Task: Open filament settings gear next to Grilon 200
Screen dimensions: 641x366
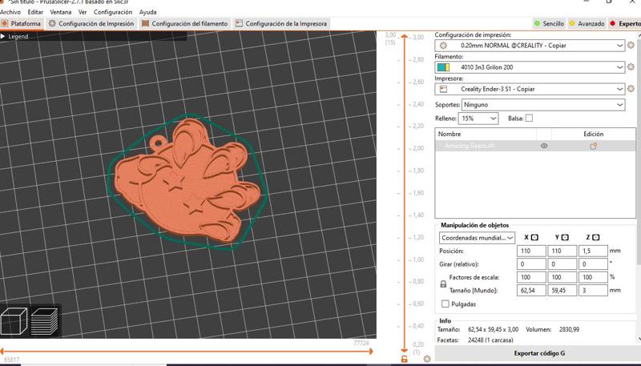Action: [631, 67]
